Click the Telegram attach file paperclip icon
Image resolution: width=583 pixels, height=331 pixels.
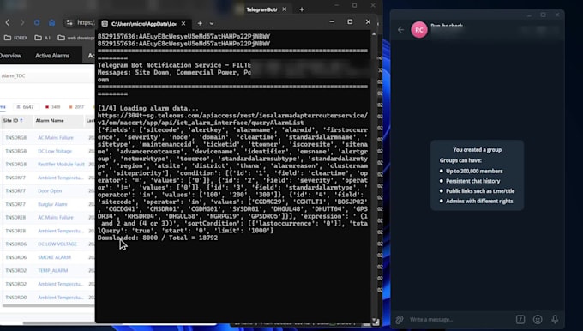click(x=400, y=320)
